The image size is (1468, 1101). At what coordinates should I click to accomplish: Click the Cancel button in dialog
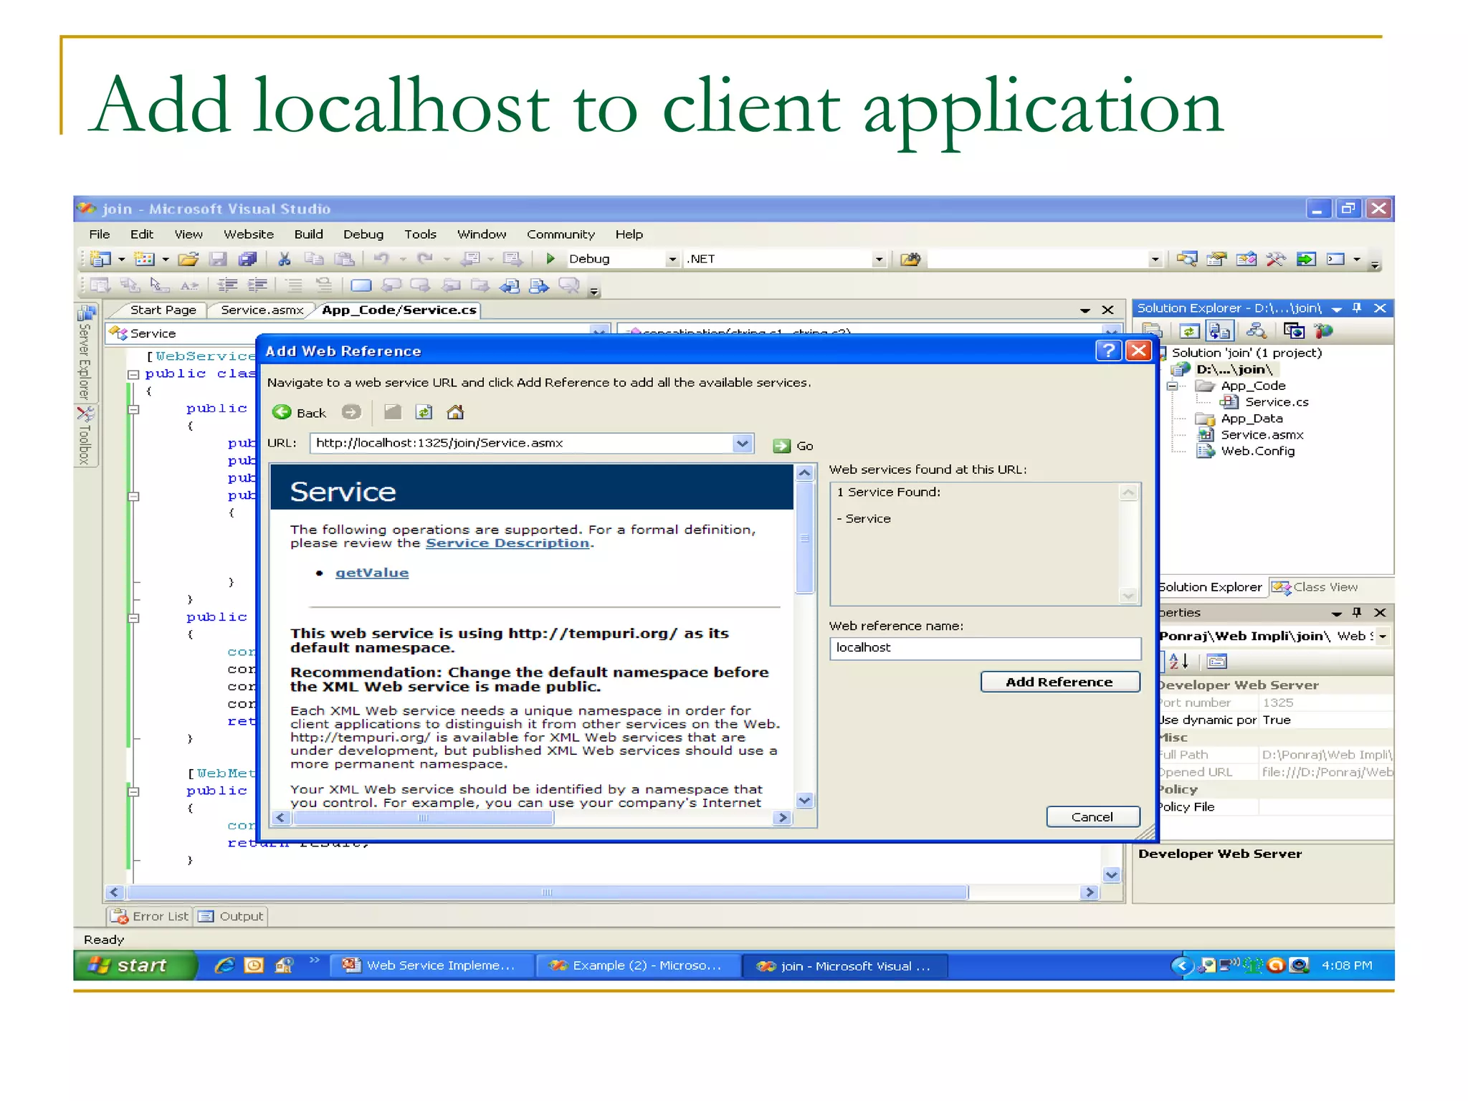point(1092,816)
